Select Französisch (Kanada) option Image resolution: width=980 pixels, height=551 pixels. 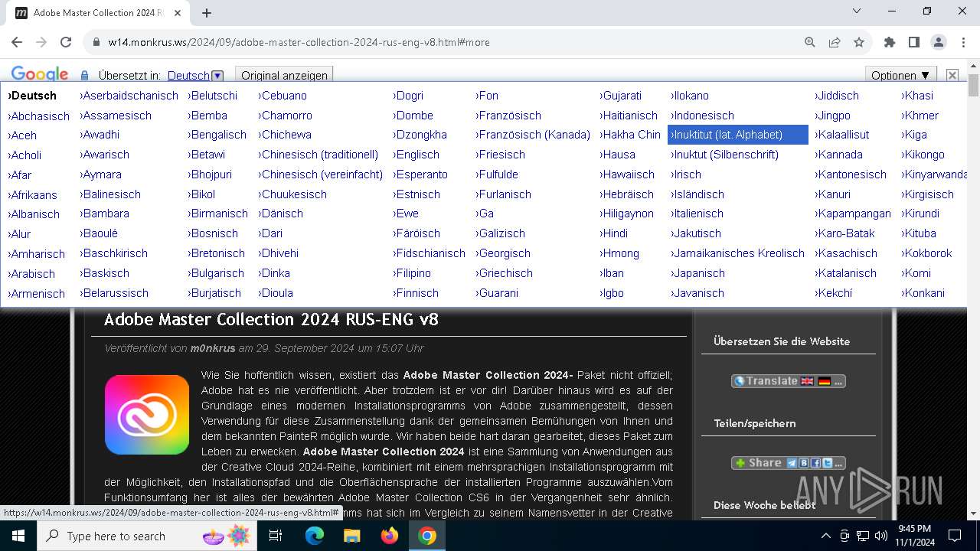pos(533,135)
